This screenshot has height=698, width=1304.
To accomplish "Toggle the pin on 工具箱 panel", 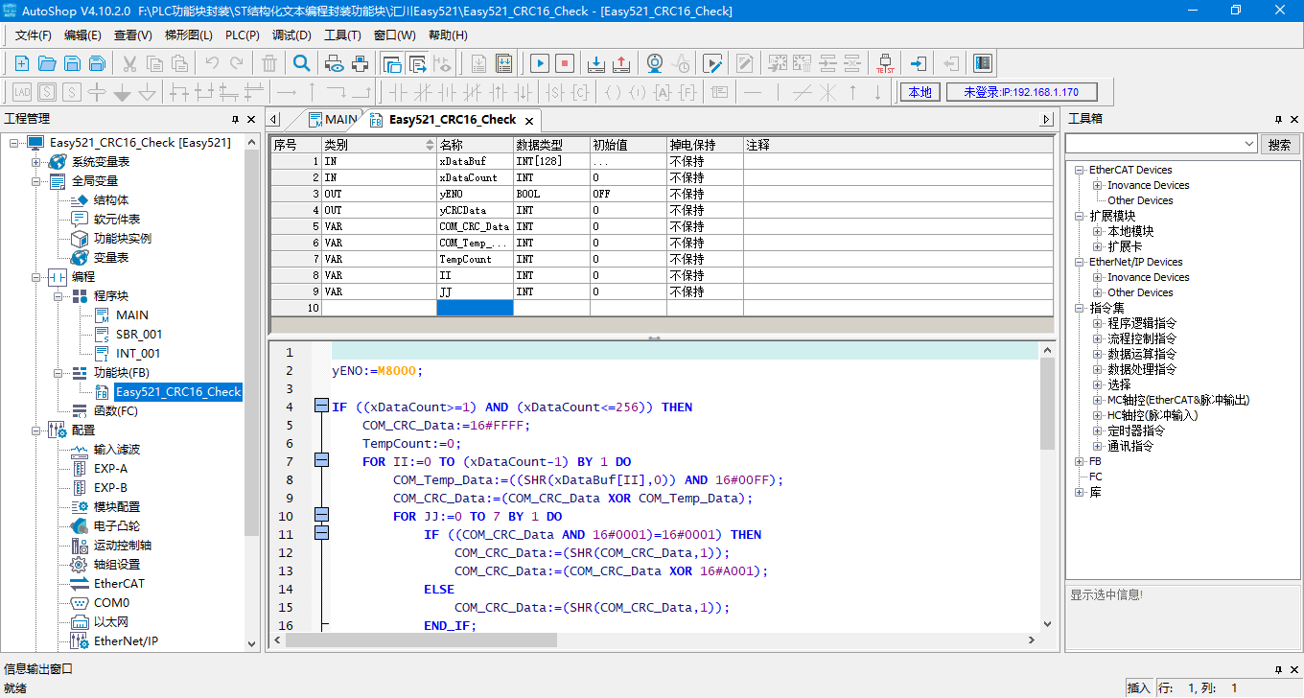I will tap(1278, 119).
